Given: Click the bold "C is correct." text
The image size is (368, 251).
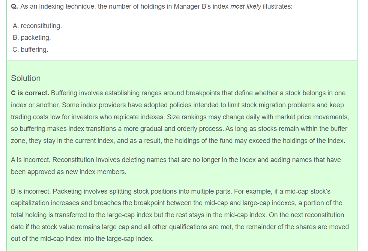Looking at the screenshot, I should pos(30,93).
